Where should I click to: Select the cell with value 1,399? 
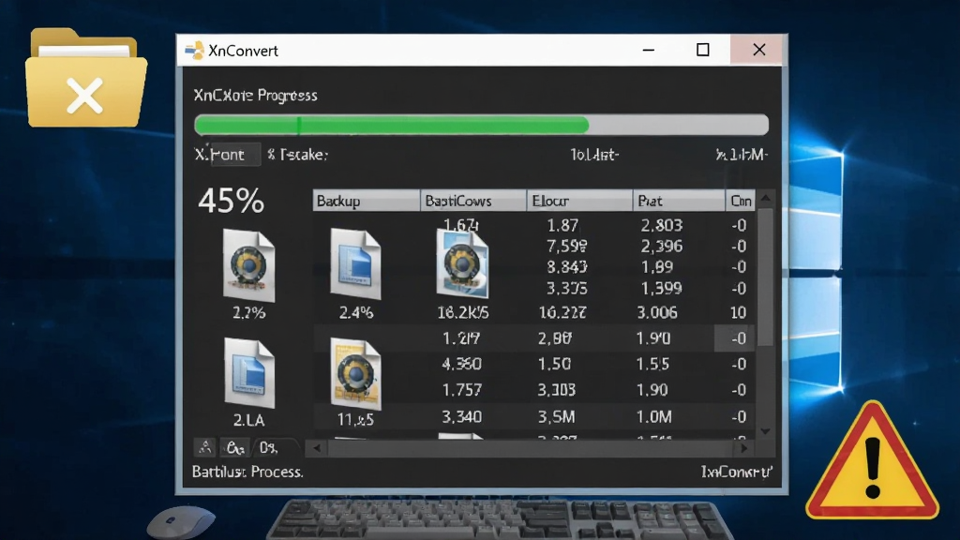pyautogui.click(x=662, y=288)
